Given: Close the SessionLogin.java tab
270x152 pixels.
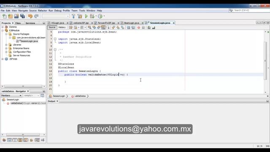Looking at the screenshot, I should [173, 23].
